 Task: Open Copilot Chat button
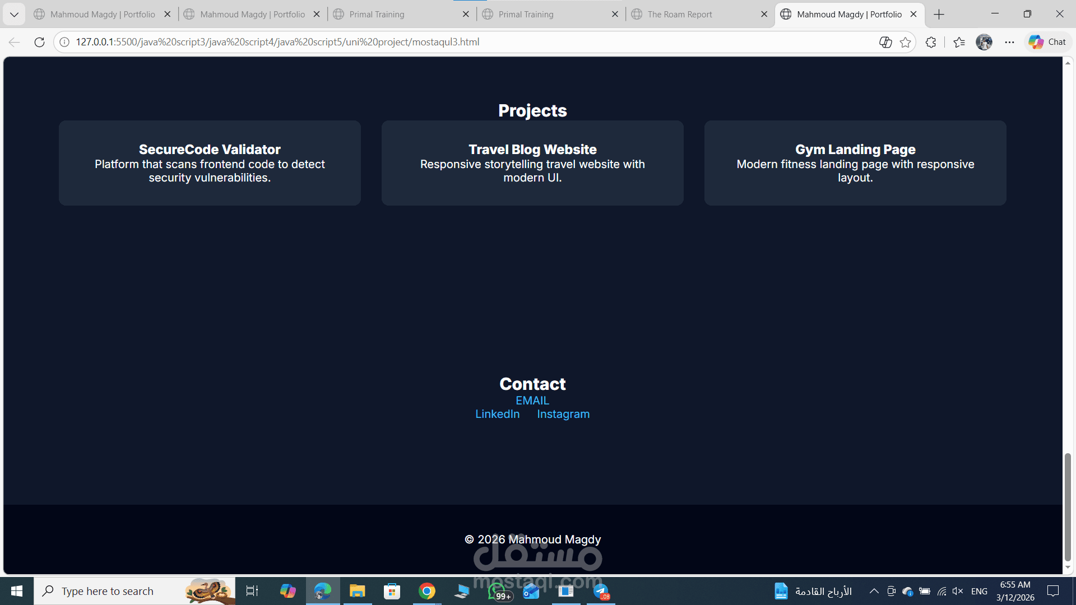tap(1047, 42)
